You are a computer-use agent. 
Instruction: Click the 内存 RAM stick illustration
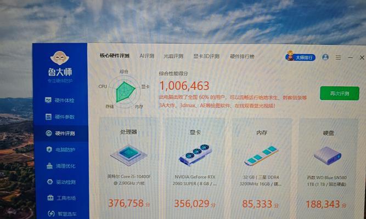pyautogui.click(x=261, y=155)
